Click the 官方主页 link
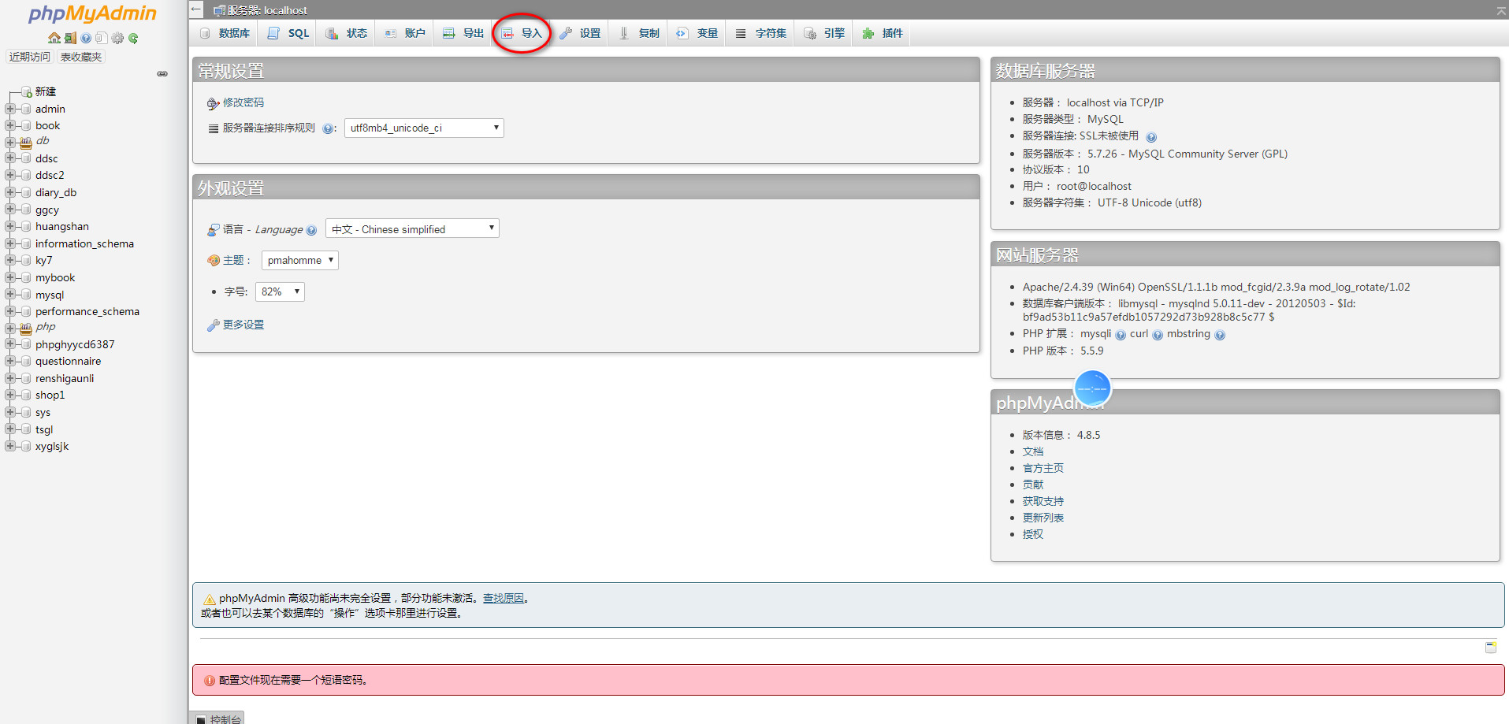 point(1043,468)
